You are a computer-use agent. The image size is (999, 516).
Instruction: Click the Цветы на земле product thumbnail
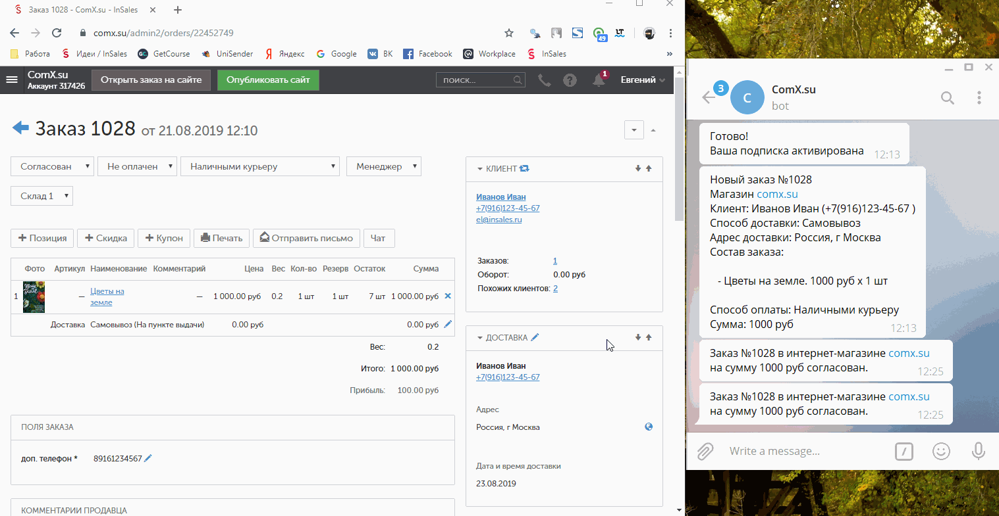click(x=34, y=296)
